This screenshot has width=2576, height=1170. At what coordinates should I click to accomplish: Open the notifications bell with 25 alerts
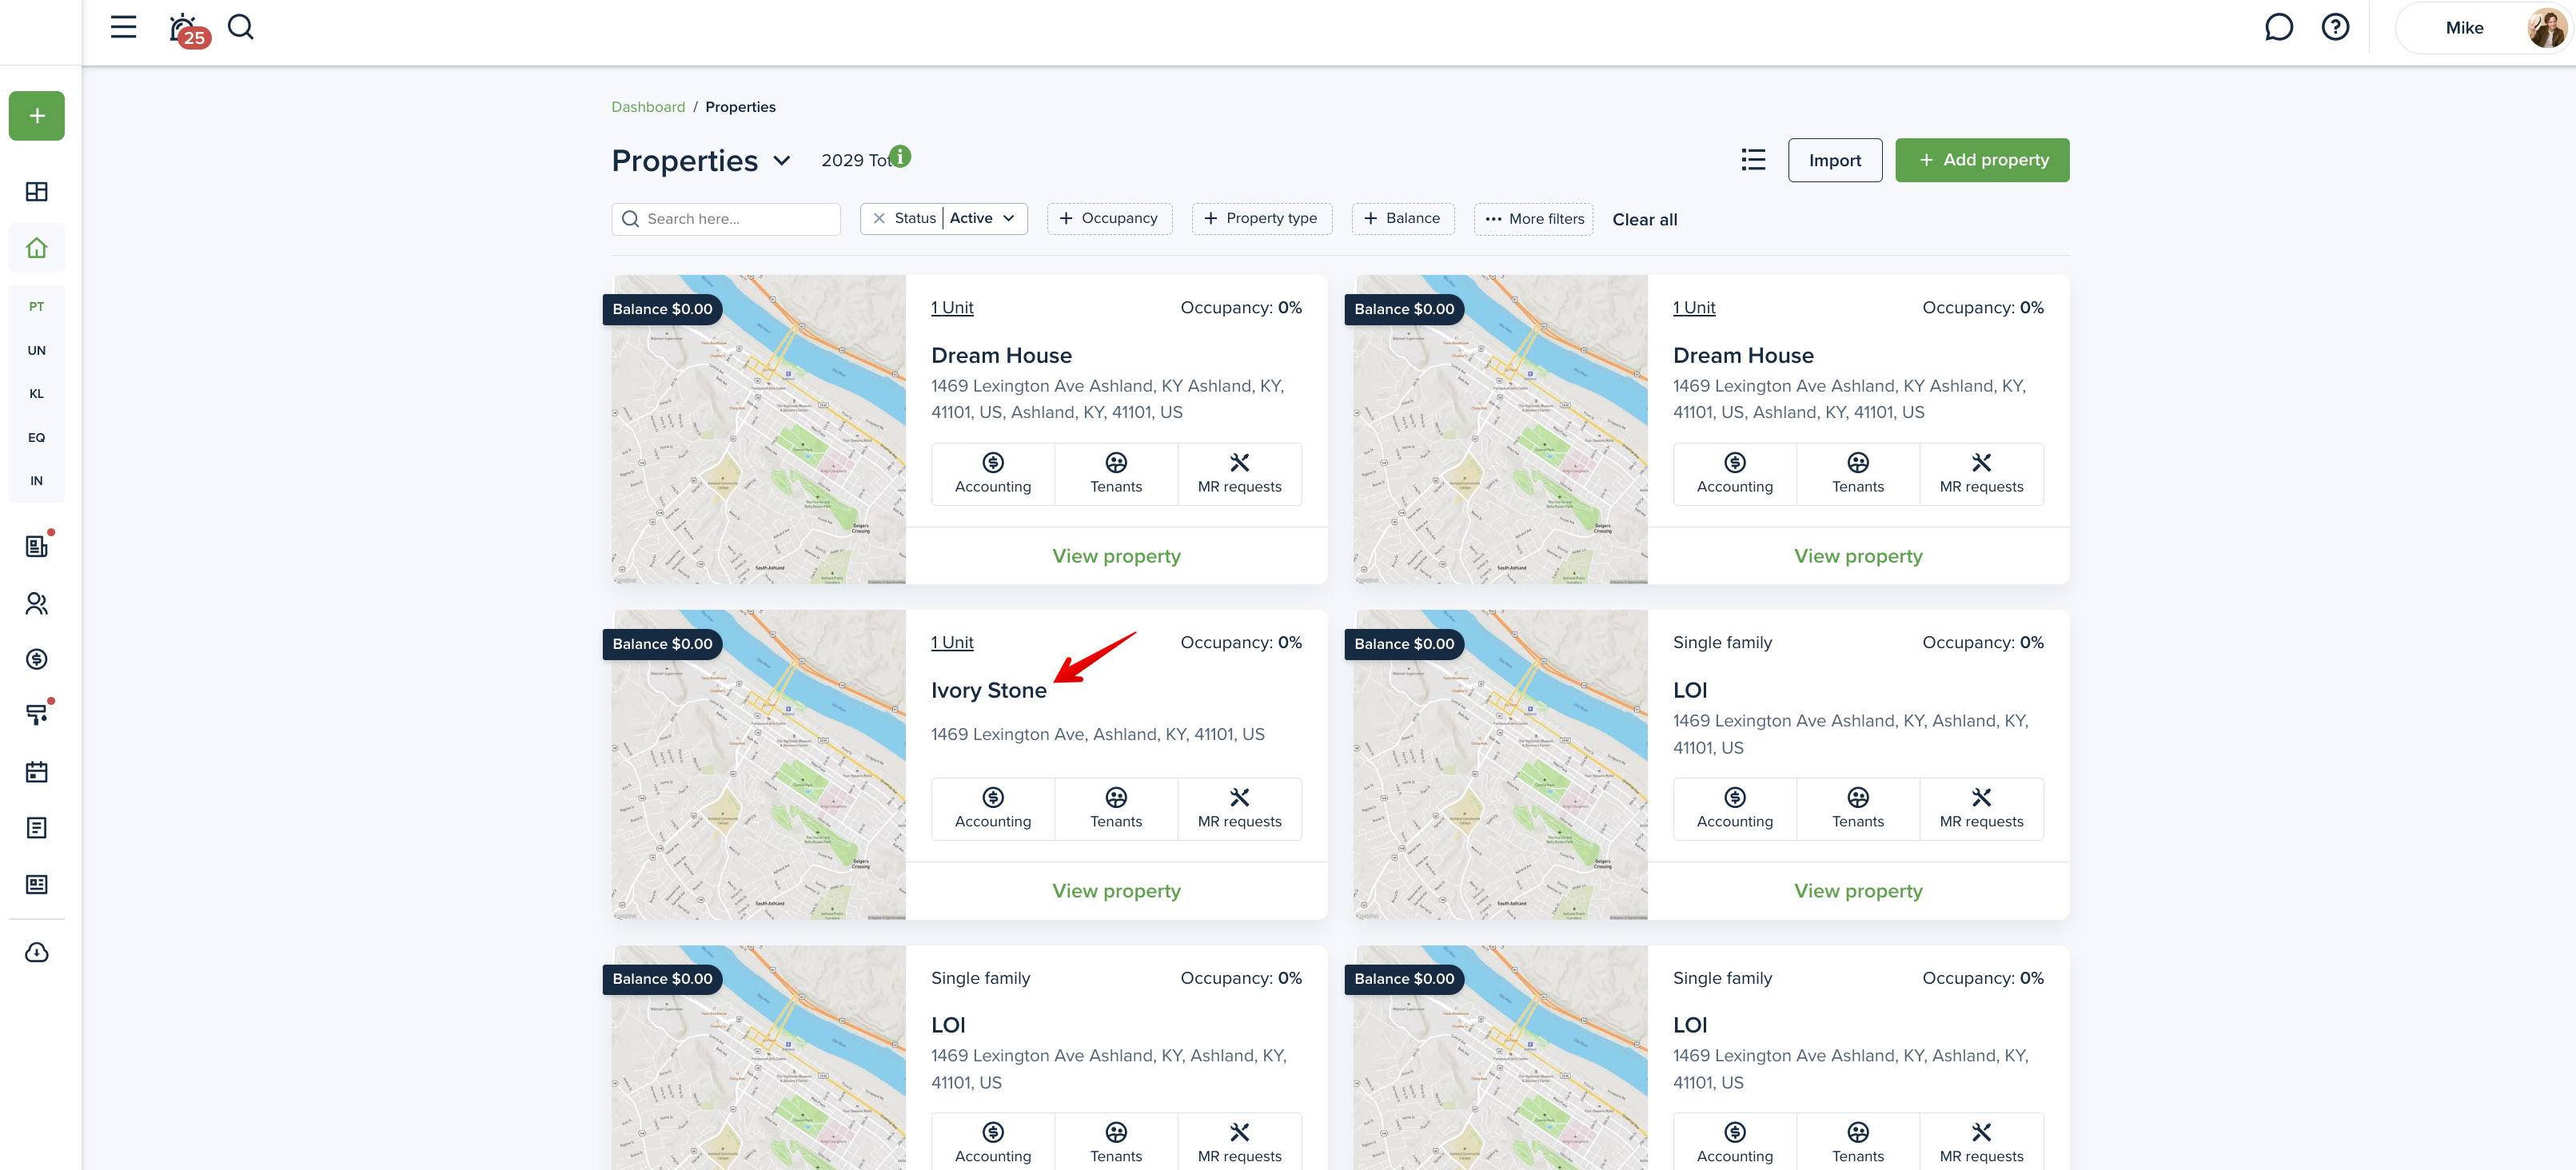pyautogui.click(x=187, y=30)
